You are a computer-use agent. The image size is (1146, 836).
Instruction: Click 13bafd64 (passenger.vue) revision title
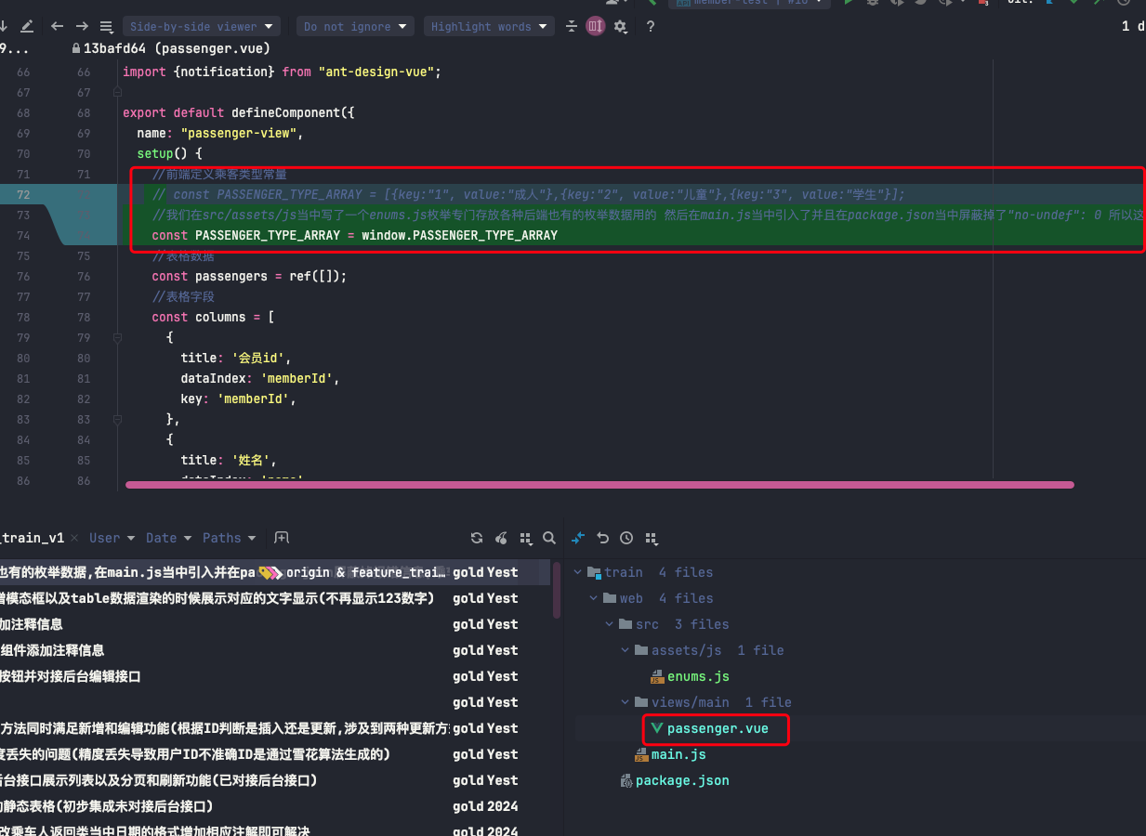pos(177,48)
